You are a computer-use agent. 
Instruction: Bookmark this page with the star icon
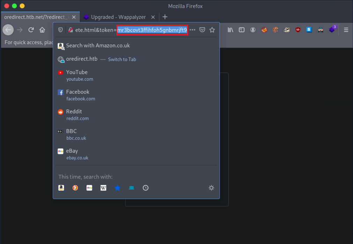[x=212, y=30]
